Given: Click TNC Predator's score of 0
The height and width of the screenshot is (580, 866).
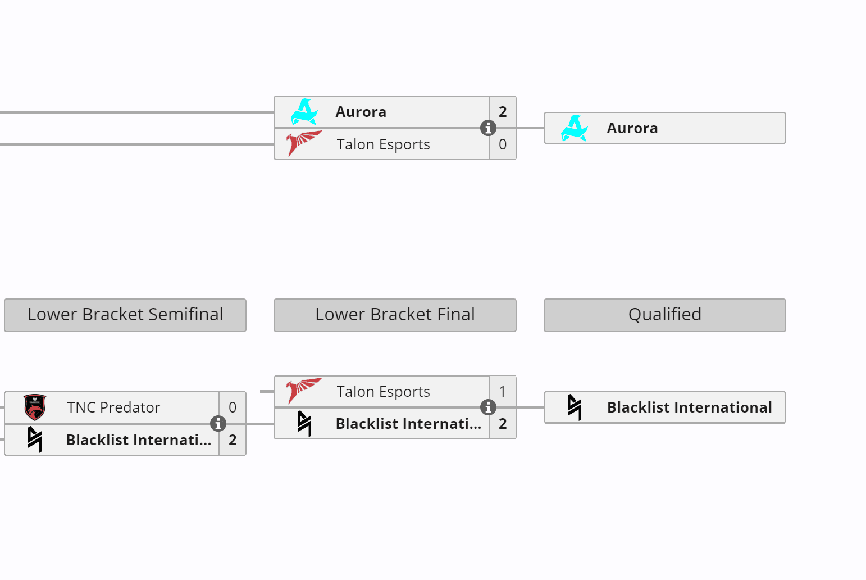Looking at the screenshot, I should [233, 407].
